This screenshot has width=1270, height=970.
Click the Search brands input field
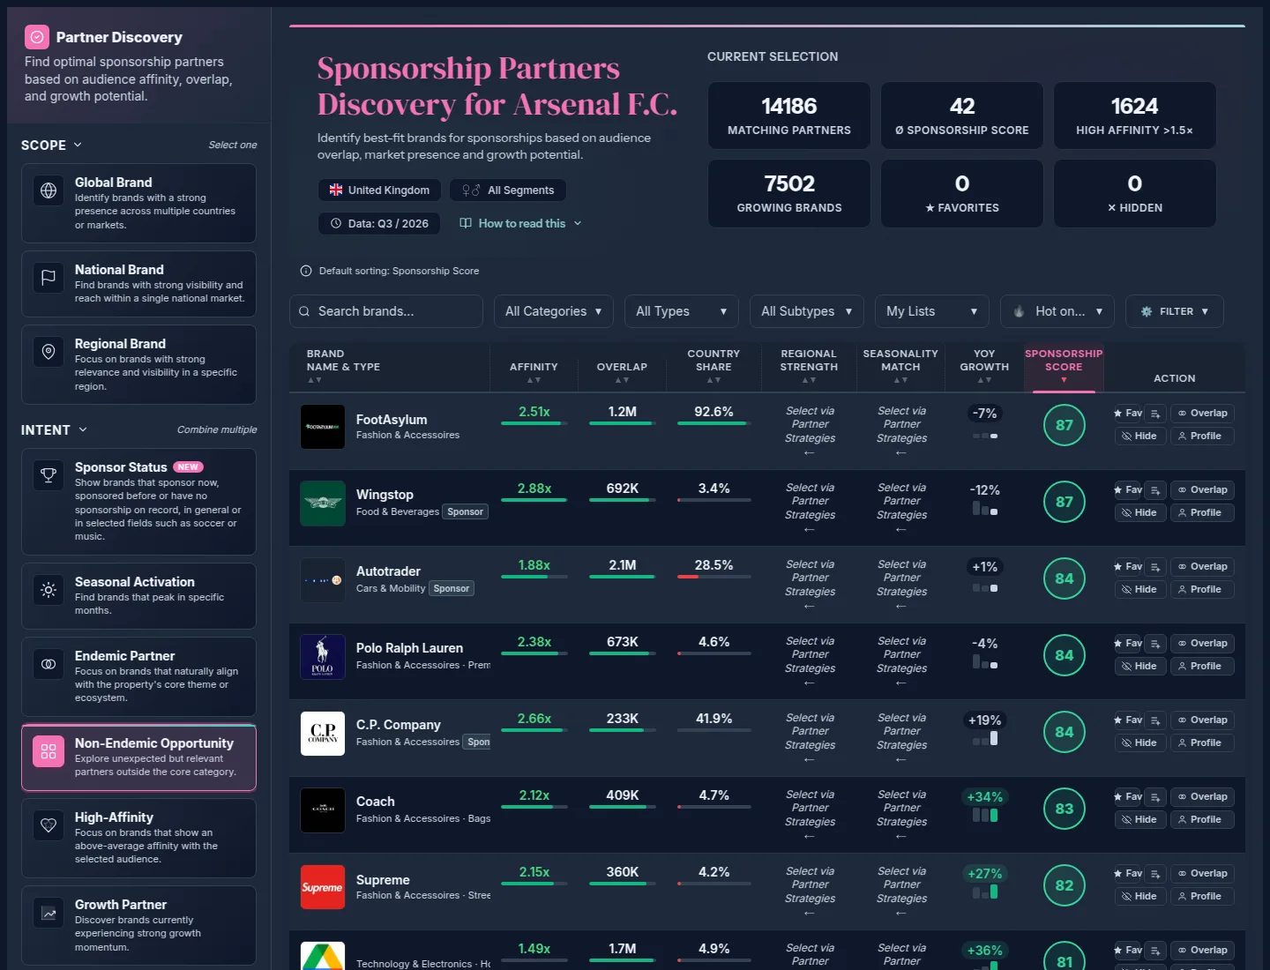tap(386, 311)
